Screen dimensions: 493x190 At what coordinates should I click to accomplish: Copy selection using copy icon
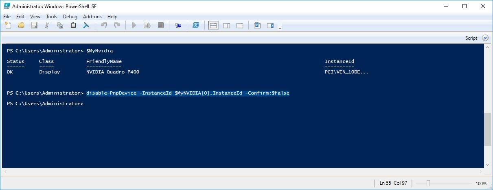(x=60, y=25)
